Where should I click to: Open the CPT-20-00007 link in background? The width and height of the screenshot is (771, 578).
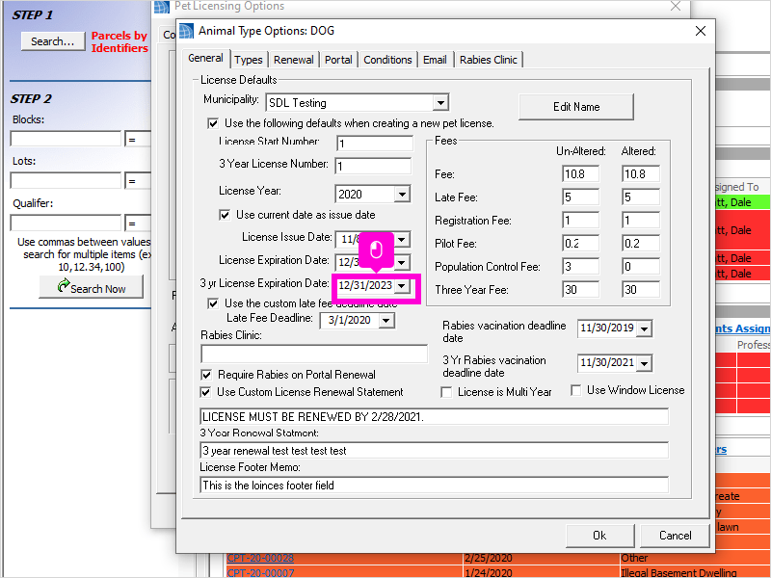coord(260,572)
